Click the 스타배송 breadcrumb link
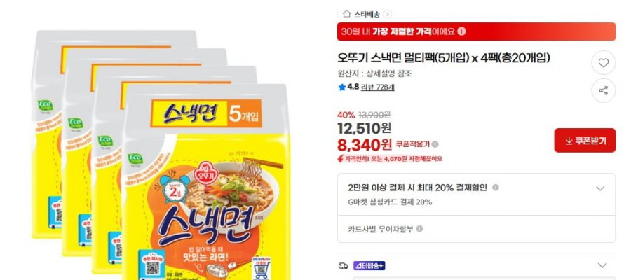 (367, 15)
